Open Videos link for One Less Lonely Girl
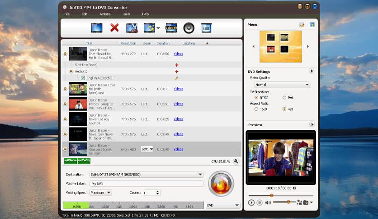The height and width of the screenshot is (219, 378). pos(178,149)
